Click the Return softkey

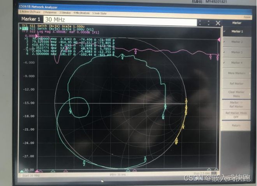236,126
